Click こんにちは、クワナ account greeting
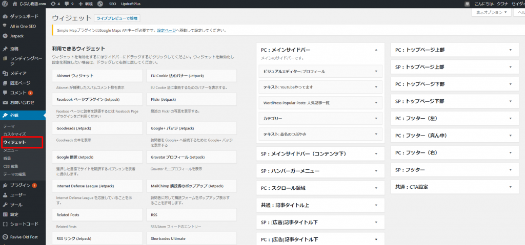This screenshot has height=245, width=525. pos(499,4)
